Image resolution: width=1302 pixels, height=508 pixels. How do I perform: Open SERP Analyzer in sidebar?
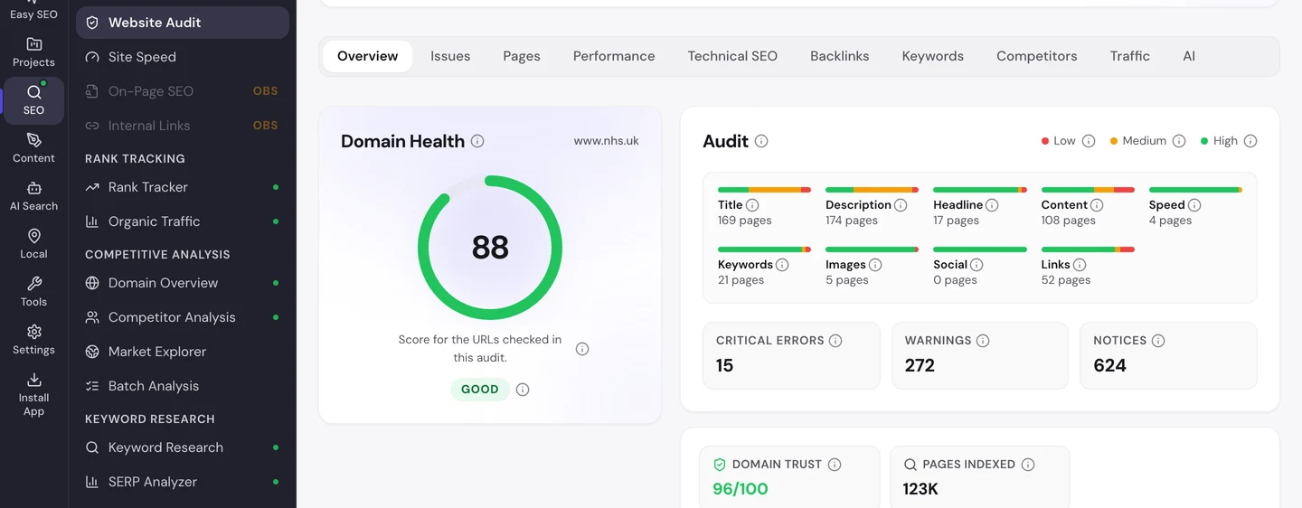click(183, 482)
